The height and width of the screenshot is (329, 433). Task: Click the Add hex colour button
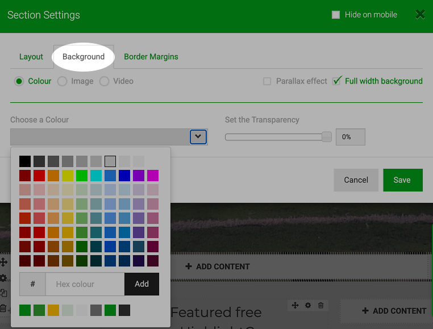tap(141, 284)
